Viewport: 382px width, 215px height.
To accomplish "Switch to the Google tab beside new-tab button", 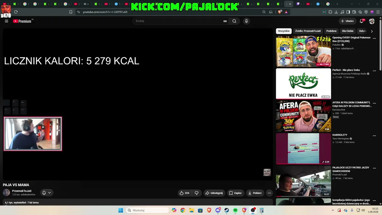I will pyautogui.click(x=328, y=4).
